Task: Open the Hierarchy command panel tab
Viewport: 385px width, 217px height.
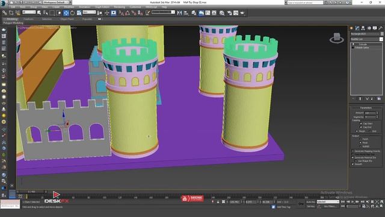Action: [x=363, y=28]
